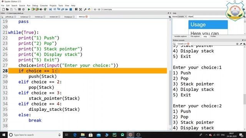246x138 pixels.
Task: Continue execution until next breakpoint
Action: pos(66,9)
